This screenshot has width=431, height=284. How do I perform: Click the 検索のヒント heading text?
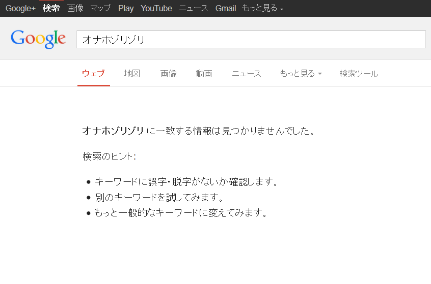tap(109, 156)
